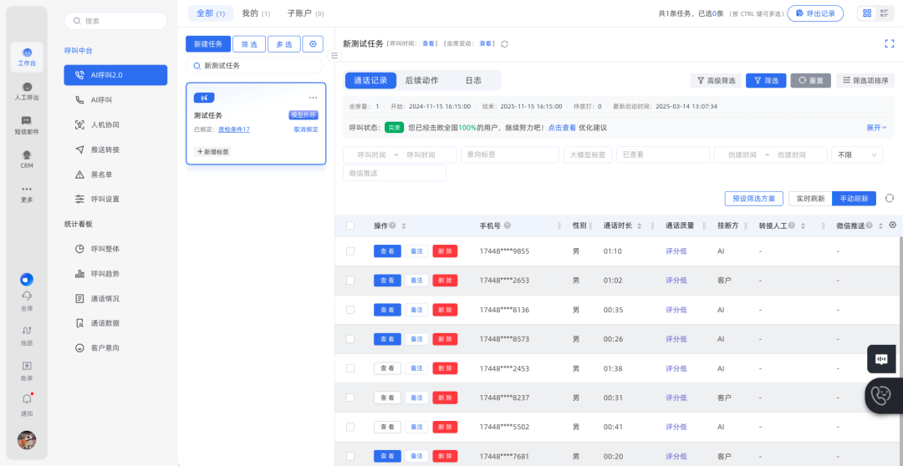
Task: Open CRM icon in left rail
Action: pos(27,160)
